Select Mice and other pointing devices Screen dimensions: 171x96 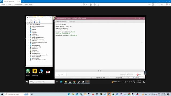coord(39,42)
